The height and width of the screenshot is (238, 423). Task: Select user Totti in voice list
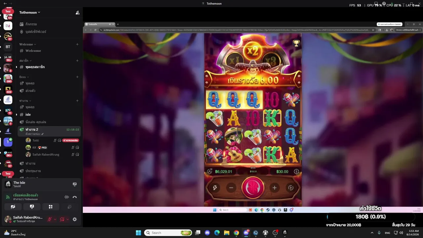point(35,140)
